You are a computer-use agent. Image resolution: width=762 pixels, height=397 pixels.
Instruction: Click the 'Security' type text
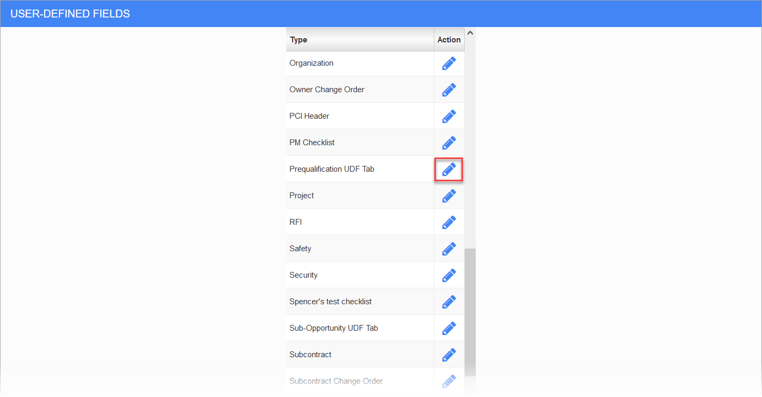(x=303, y=275)
